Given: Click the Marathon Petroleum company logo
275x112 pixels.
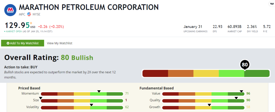Looking at the screenshot, I should point(10,10).
